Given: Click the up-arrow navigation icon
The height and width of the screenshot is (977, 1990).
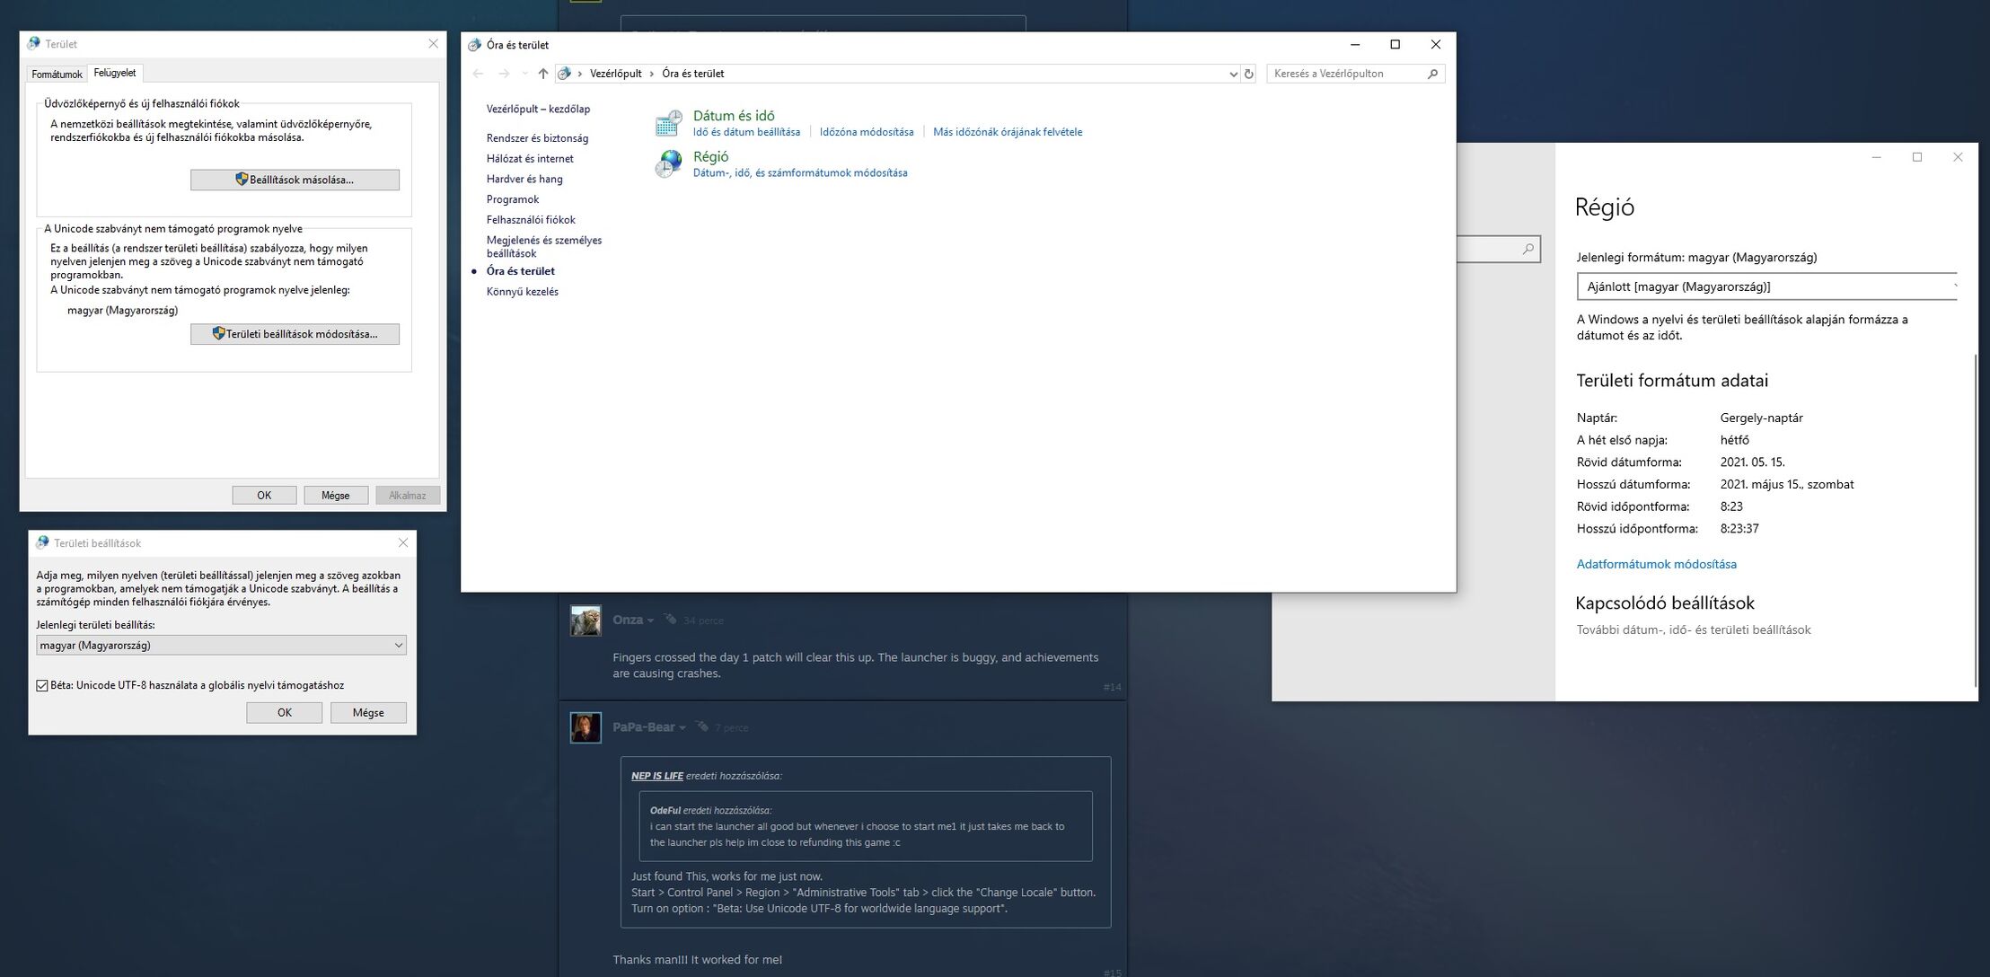Looking at the screenshot, I should (x=542, y=74).
